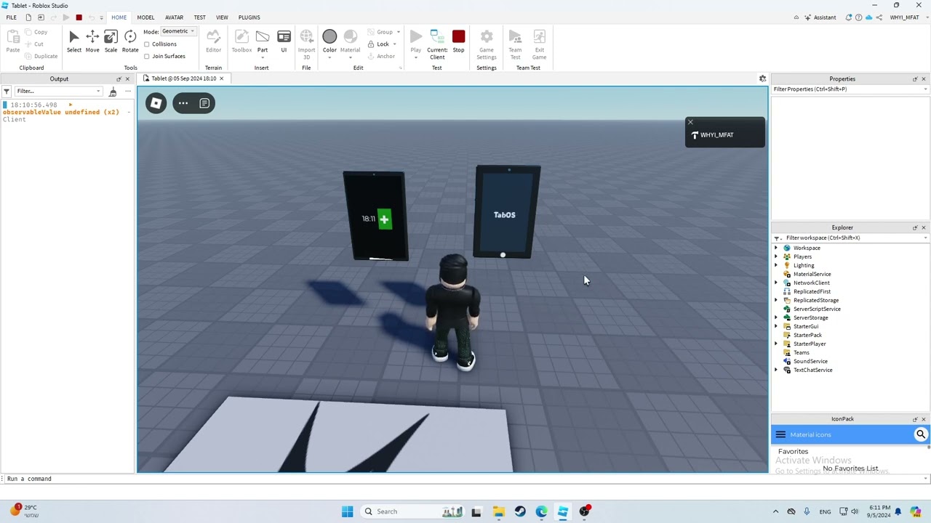Select the Tablet document tab
The width and height of the screenshot is (931, 523).
pyautogui.click(x=183, y=78)
